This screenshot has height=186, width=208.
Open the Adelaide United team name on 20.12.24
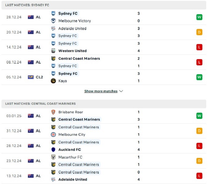[73, 28]
